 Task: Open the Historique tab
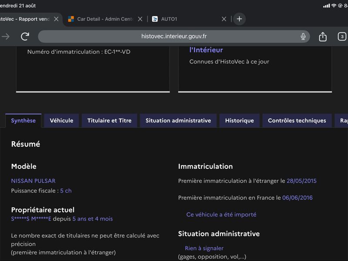pos(240,120)
